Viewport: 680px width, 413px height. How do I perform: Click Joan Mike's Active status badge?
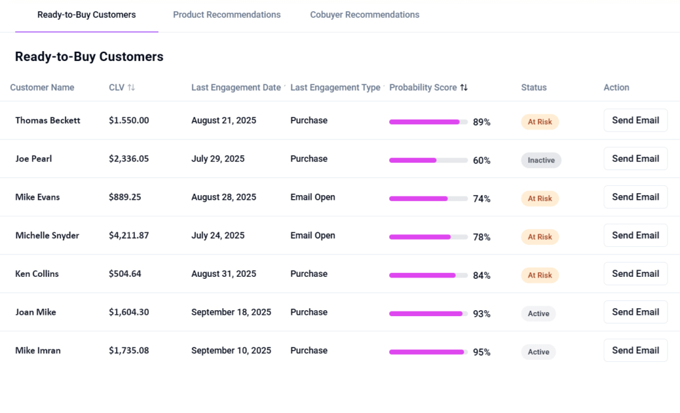click(538, 313)
